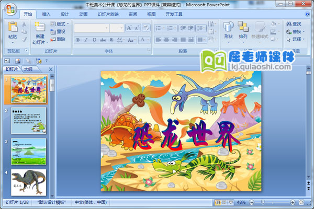The image size is (314, 209).
Task: Open Line Spacing dropdown
Action: (x=201, y=28)
